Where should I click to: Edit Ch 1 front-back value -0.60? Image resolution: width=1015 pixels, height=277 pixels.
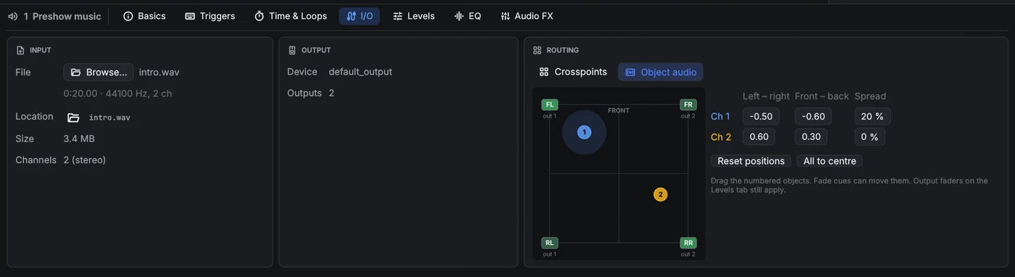pos(813,116)
